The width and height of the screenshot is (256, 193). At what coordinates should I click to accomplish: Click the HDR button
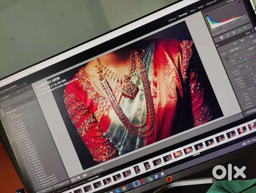(251, 37)
